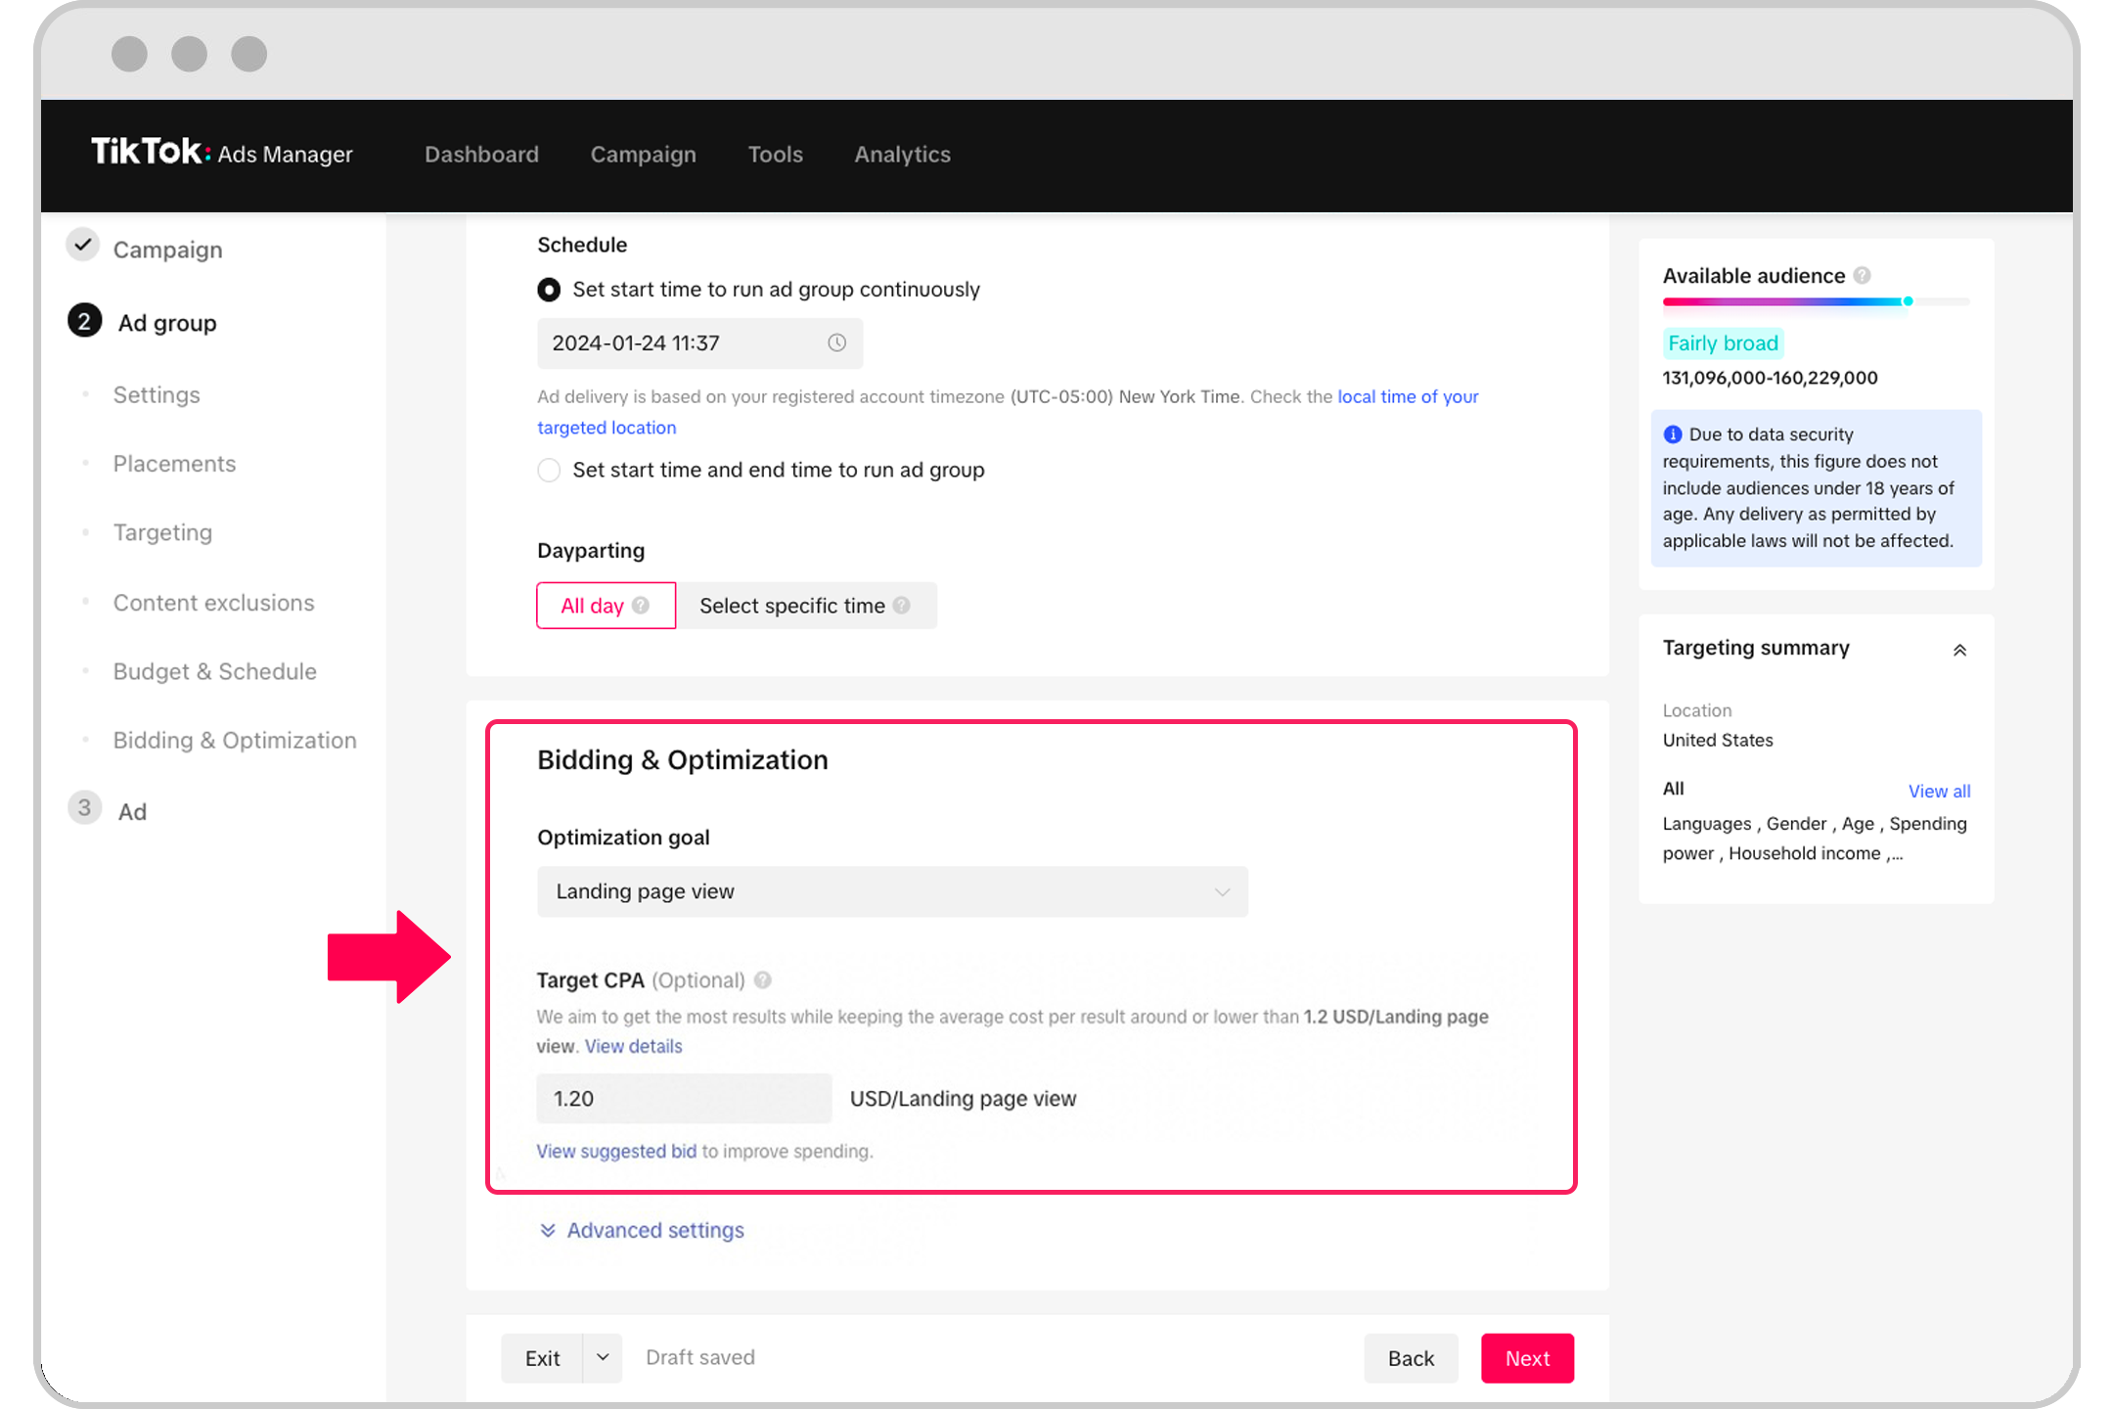
Task: Click the Target CPA help question icon
Action: 763,979
